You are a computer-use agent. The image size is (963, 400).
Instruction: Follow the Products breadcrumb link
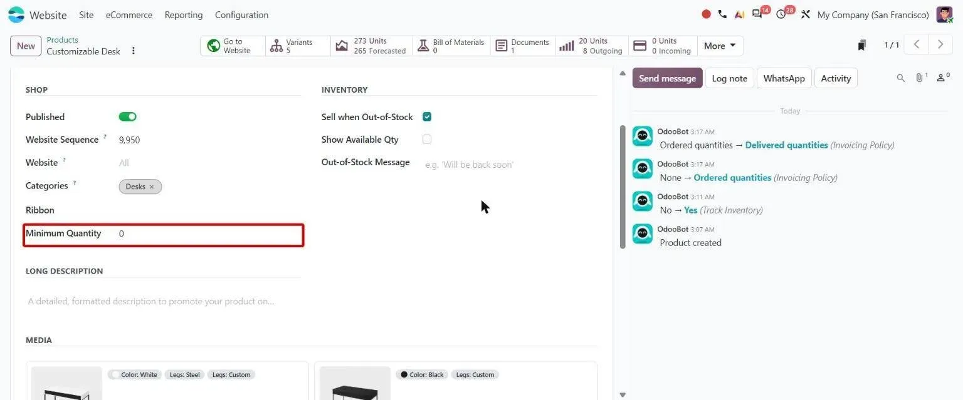point(62,39)
